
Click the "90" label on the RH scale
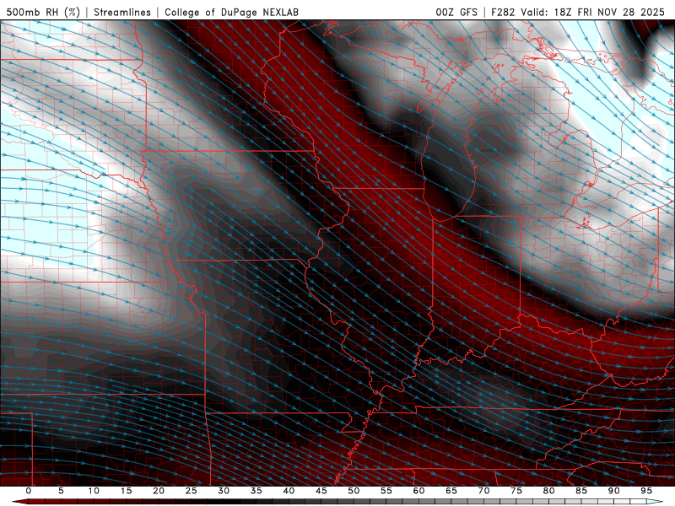pyautogui.click(x=614, y=491)
